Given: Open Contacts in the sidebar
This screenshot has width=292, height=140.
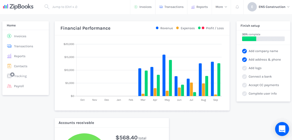Looking at the screenshot, I should pos(21,66).
